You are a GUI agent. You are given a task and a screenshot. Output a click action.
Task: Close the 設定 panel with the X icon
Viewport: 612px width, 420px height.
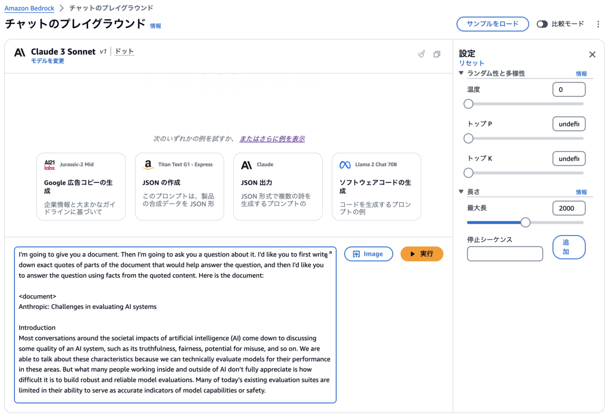(x=592, y=54)
